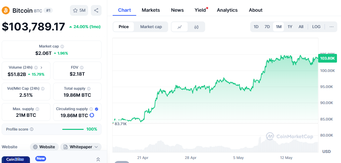Switch to candlestick chart icon
This screenshot has width=341, height=163.
(x=196, y=27)
